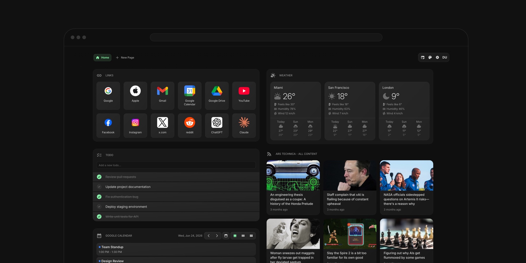Read 'NASA officials sidestepped questions' headline

(x=406, y=199)
